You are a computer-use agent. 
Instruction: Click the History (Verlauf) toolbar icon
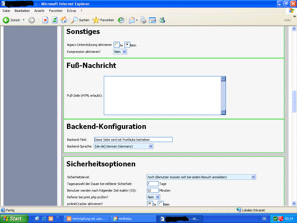tap(121, 20)
